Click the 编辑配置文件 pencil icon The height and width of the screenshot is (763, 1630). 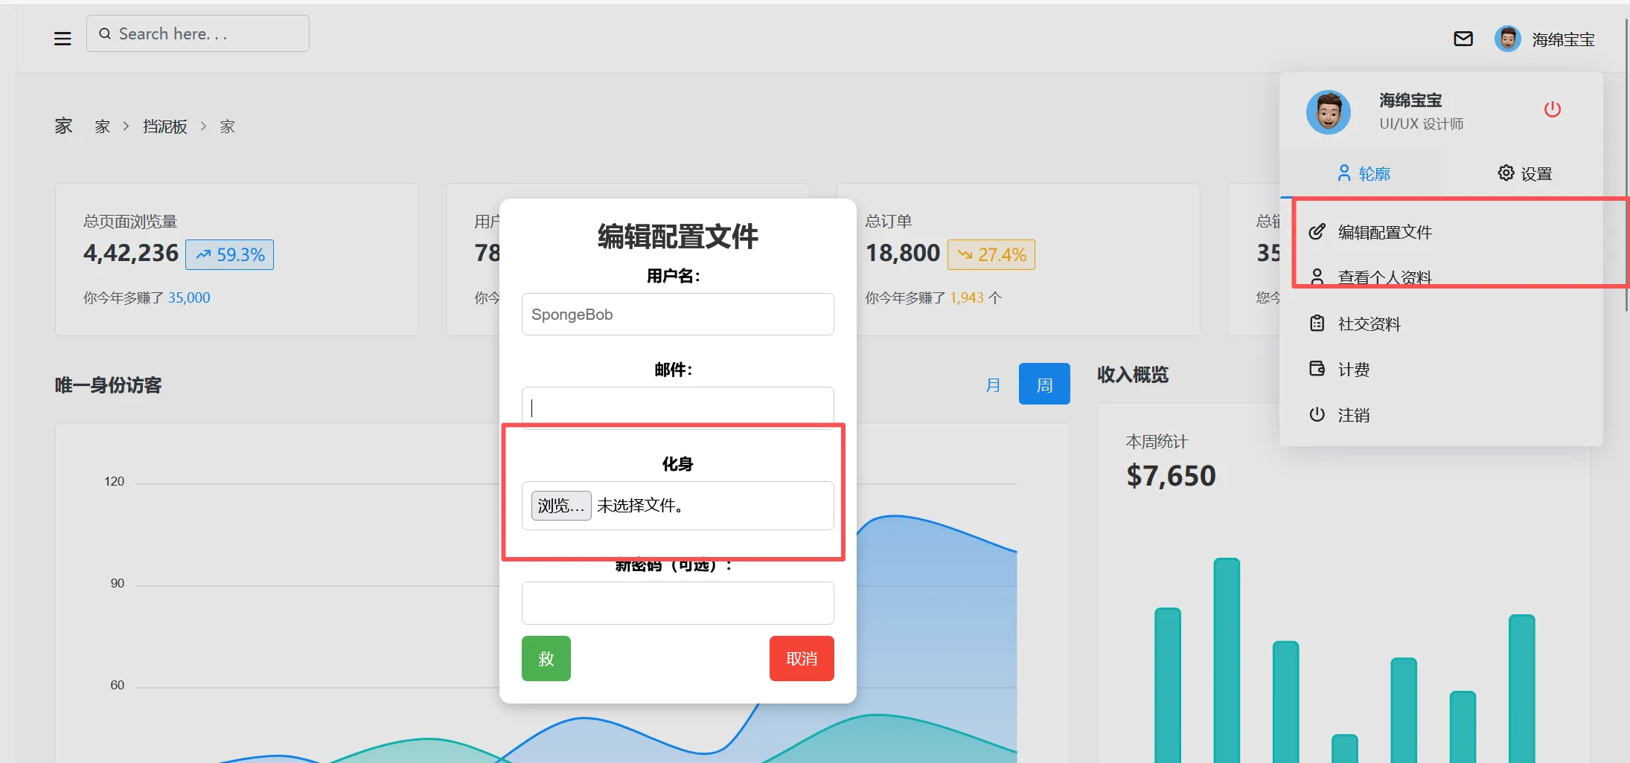[x=1317, y=232]
